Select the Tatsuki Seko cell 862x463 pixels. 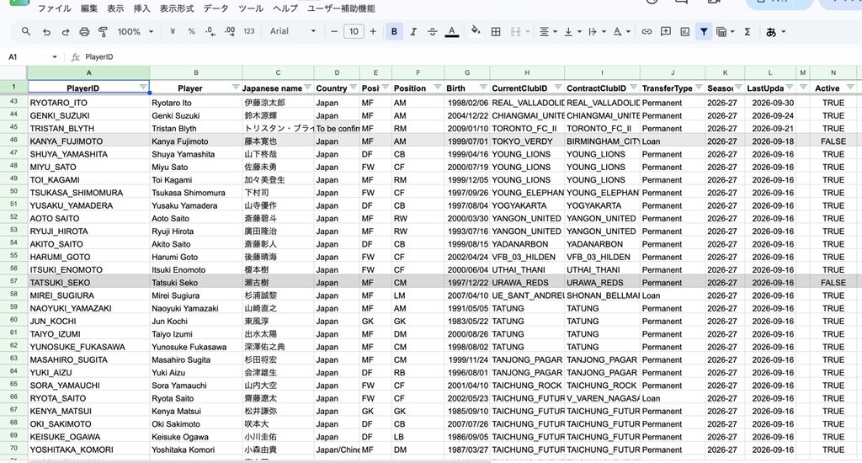(x=195, y=282)
